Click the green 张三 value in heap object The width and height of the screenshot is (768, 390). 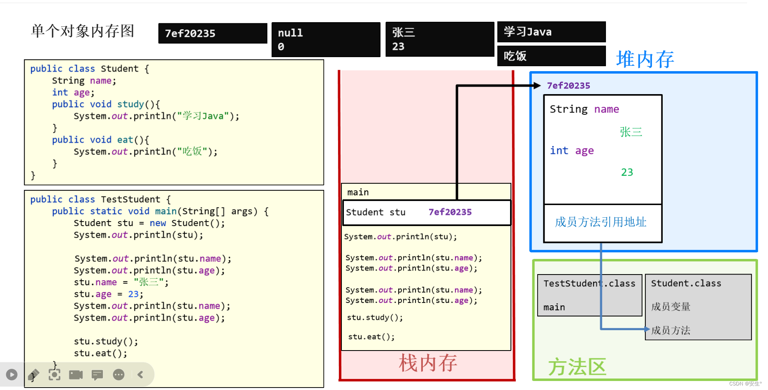(x=631, y=132)
